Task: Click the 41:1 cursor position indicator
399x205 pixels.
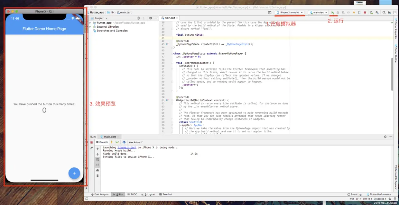Action: point(351,199)
